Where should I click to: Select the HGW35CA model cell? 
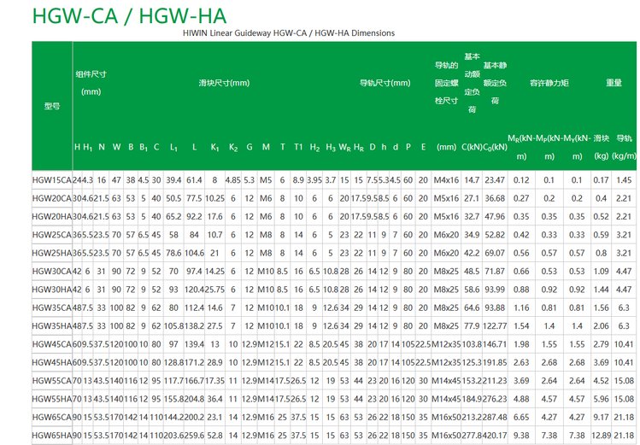pyautogui.click(x=51, y=307)
